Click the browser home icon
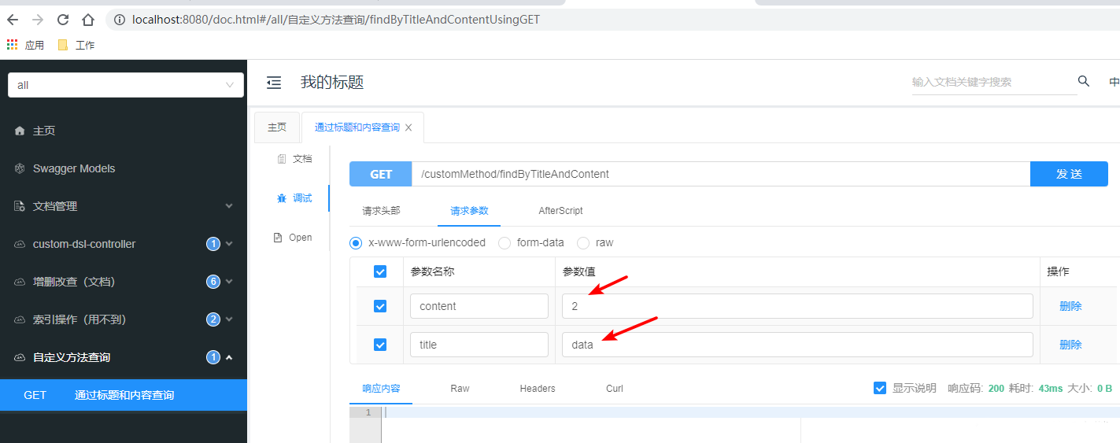The width and height of the screenshot is (1120, 443). 88,20
